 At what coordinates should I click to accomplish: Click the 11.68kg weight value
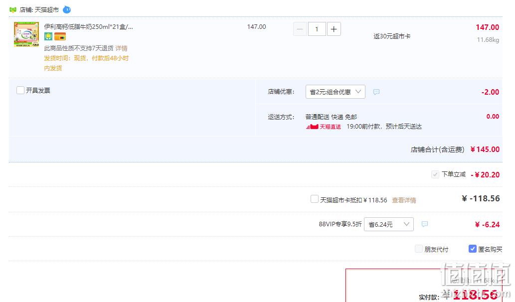click(x=488, y=40)
